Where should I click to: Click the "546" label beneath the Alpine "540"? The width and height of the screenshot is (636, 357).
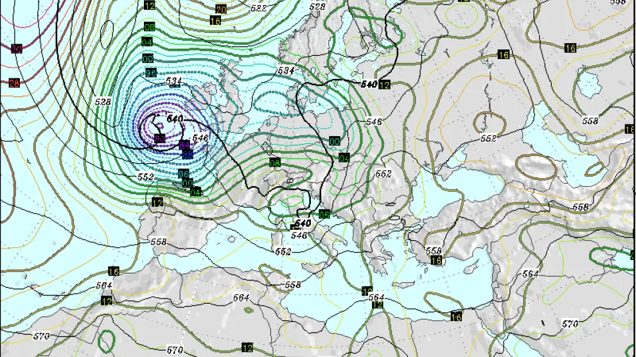click(x=299, y=236)
